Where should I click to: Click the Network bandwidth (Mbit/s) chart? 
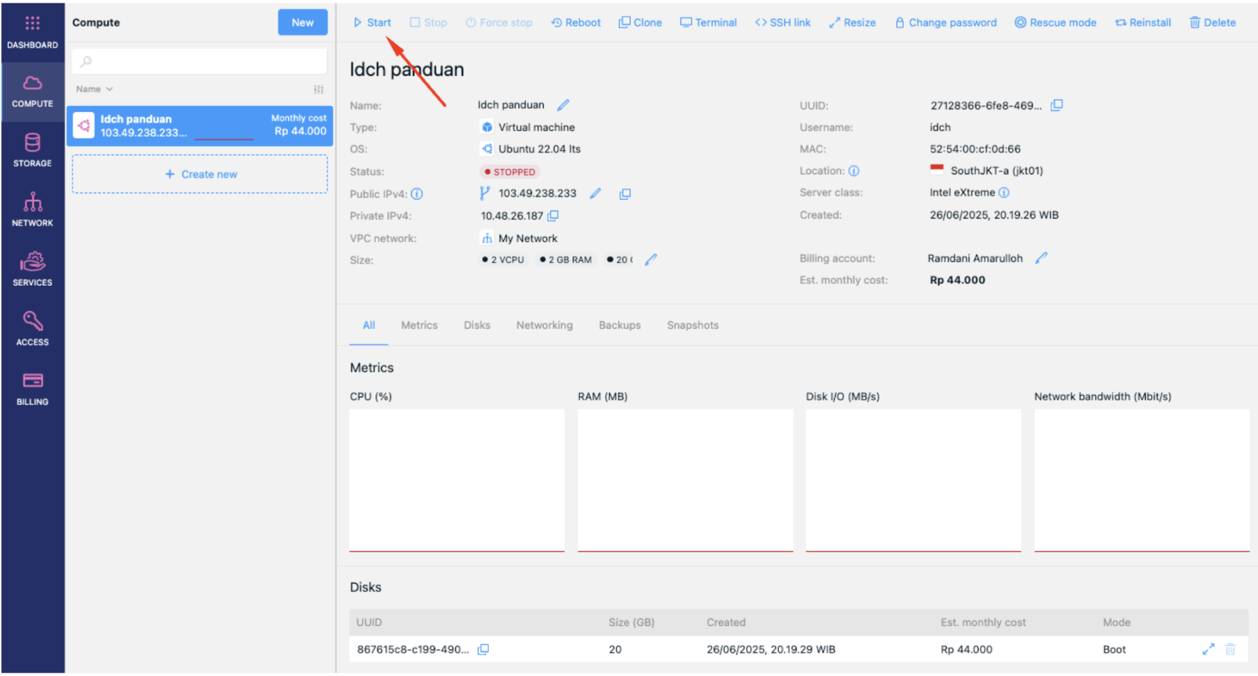click(1142, 480)
